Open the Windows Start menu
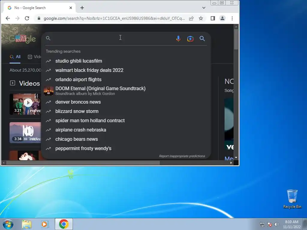This screenshot has width=307, height=230. pyautogui.click(x=8, y=224)
